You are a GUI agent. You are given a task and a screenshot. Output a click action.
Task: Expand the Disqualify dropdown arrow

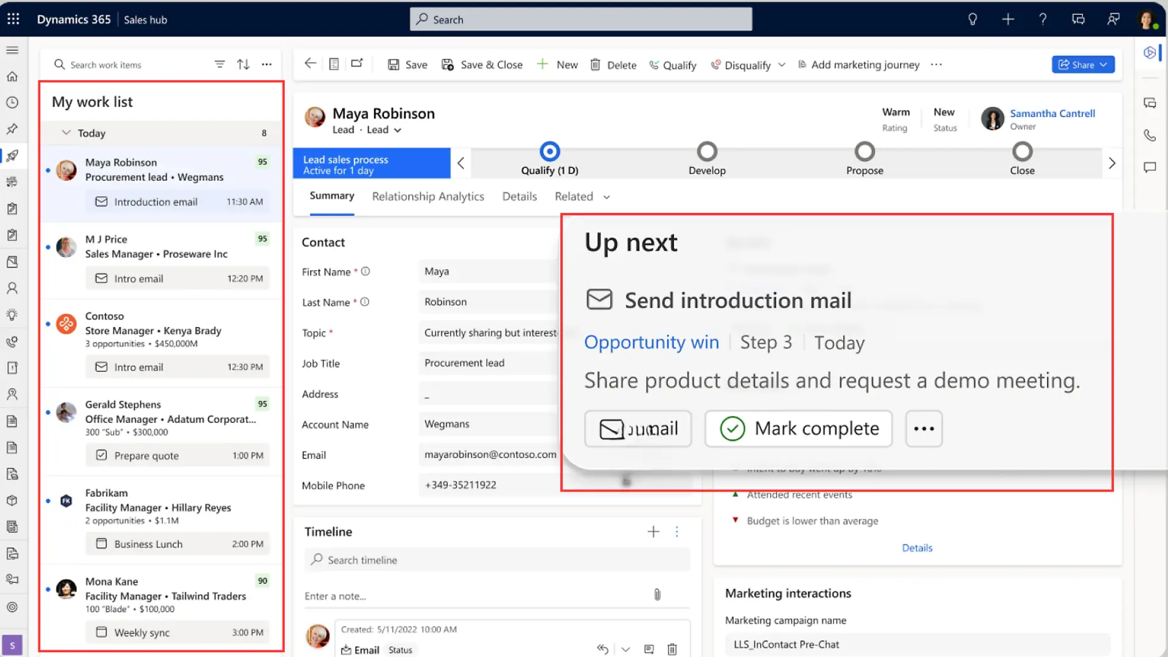782,64
